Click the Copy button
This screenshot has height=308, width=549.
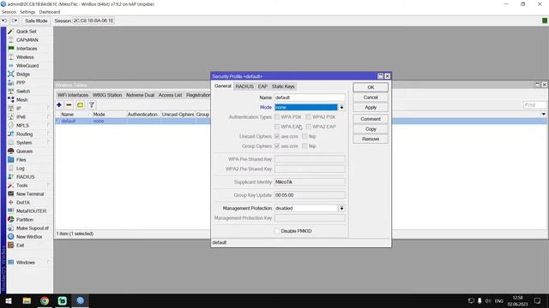pos(371,129)
